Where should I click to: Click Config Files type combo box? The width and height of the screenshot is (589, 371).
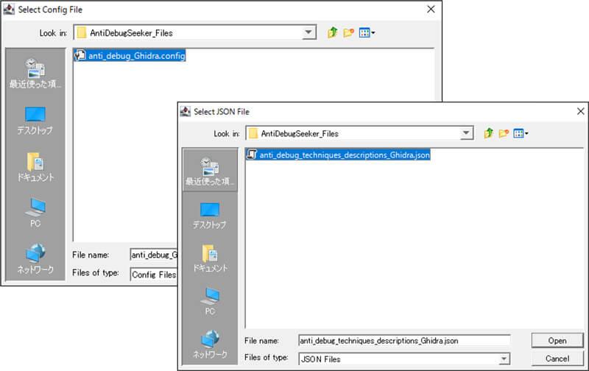coord(154,275)
